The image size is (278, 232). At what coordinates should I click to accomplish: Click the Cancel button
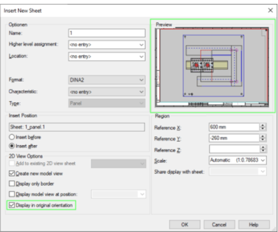click(219, 224)
